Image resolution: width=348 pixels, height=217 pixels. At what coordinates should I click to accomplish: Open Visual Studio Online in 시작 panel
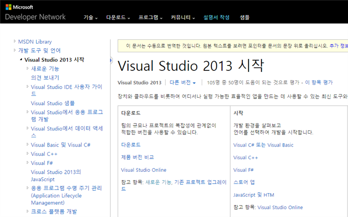pos(280,207)
